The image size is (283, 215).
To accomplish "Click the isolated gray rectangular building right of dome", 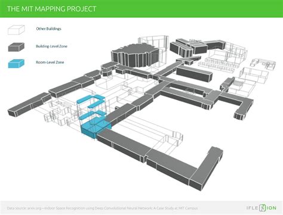I will pos(194,74).
